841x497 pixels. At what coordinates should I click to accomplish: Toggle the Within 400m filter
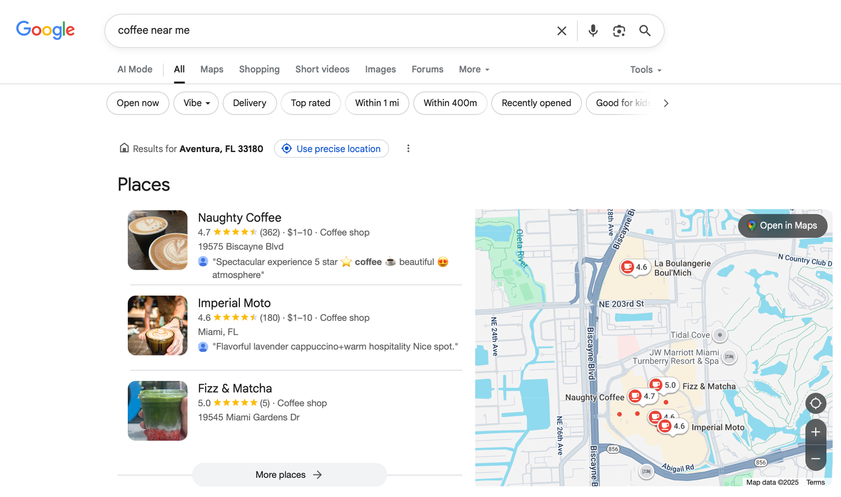pyautogui.click(x=450, y=103)
